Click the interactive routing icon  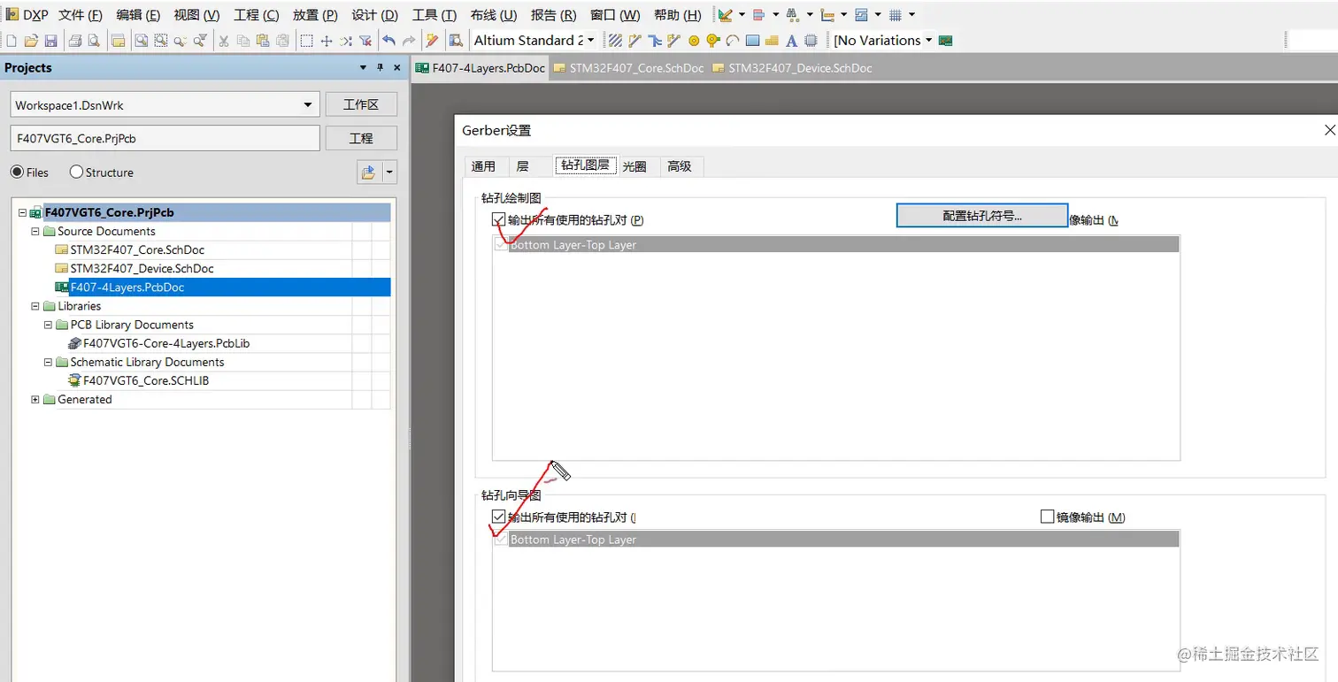[x=635, y=41]
